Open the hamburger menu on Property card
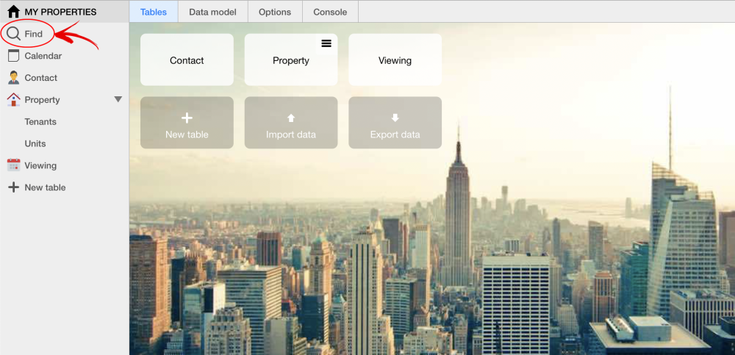 coord(326,43)
